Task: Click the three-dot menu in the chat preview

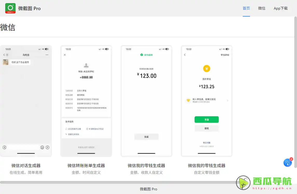Action: (47, 55)
